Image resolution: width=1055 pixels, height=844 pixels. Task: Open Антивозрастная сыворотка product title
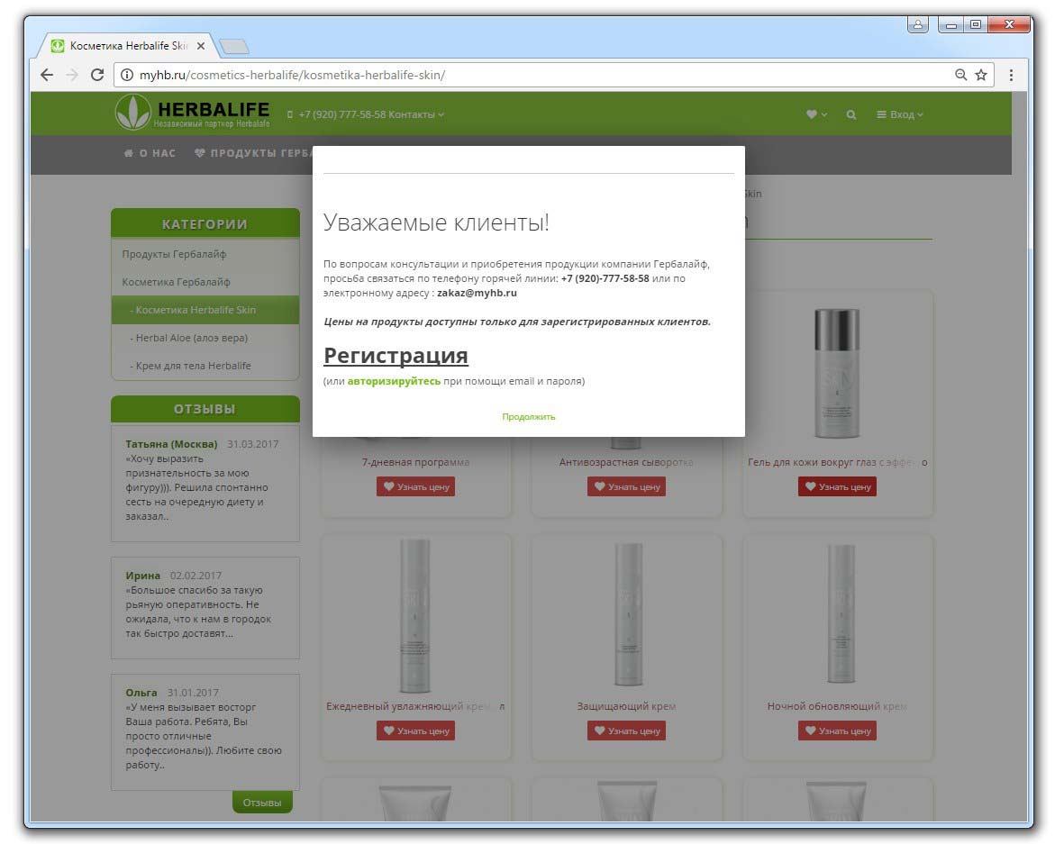coord(626,463)
